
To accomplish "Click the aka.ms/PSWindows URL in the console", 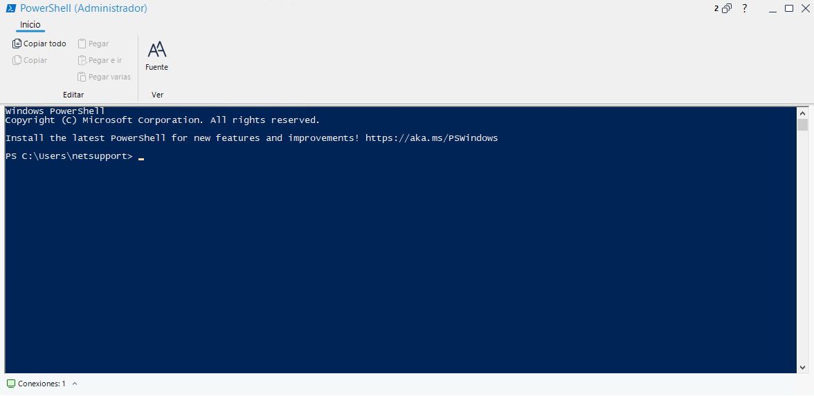I will pyautogui.click(x=431, y=138).
